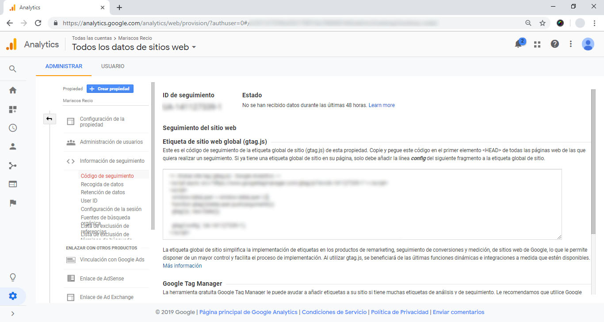The width and height of the screenshot is (604, 322).
Task: Click 'Condiciones de Servicio' footer link
Action: pos(334,312)
